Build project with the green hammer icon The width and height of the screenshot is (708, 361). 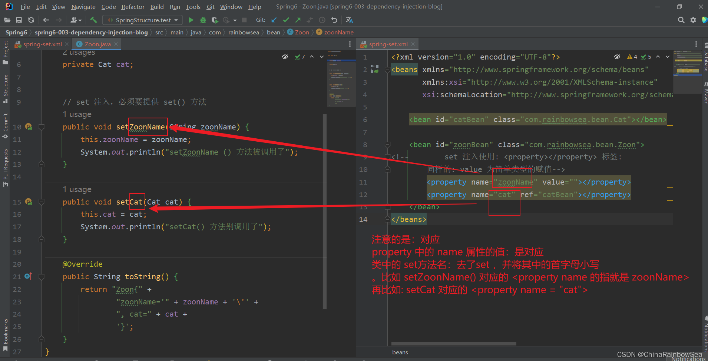pos(93,20)
